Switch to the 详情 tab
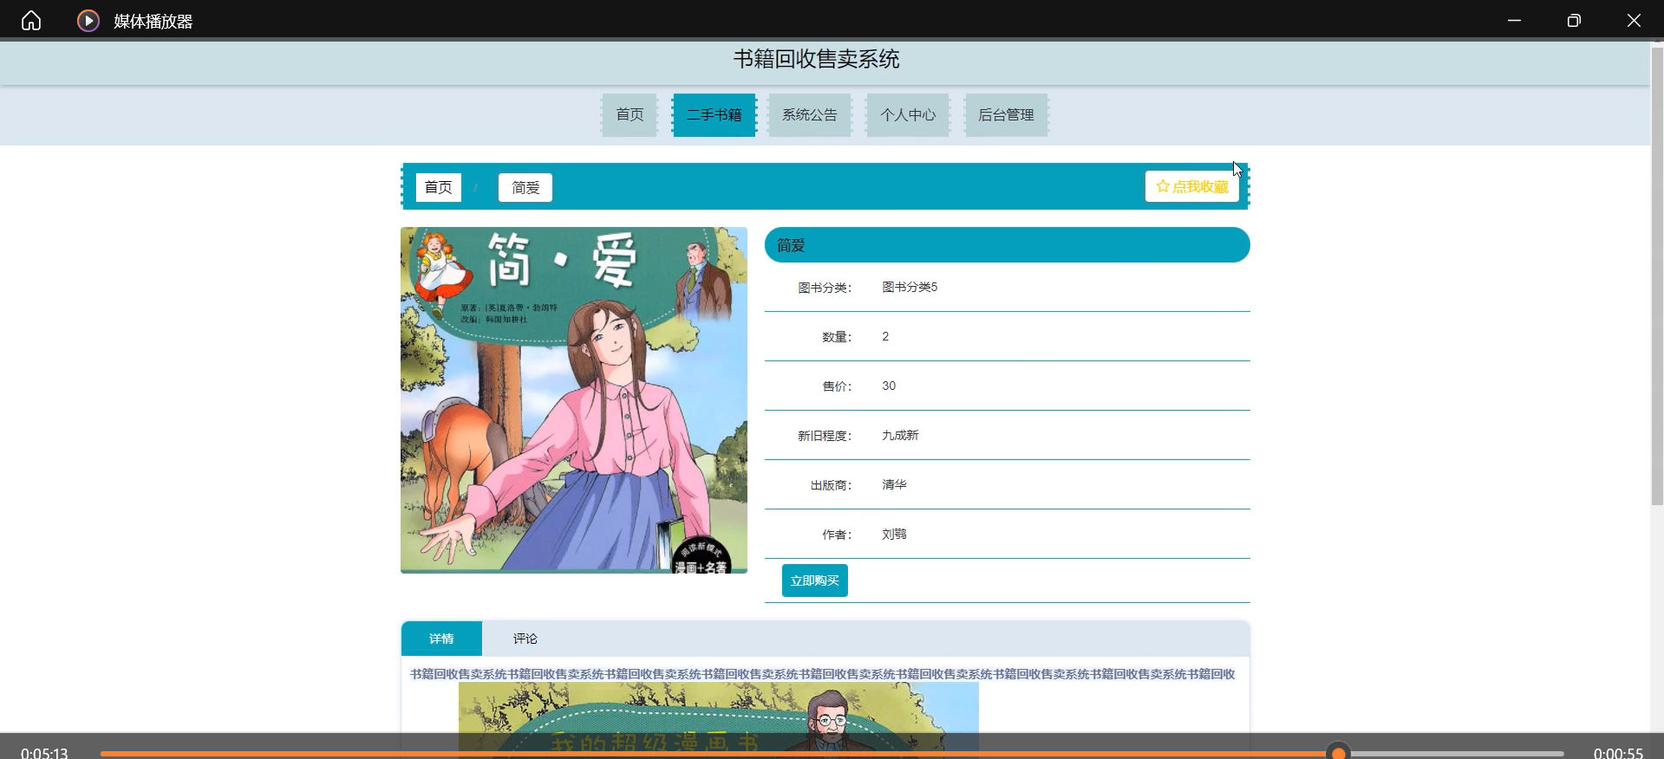 (x=441, y=639)
